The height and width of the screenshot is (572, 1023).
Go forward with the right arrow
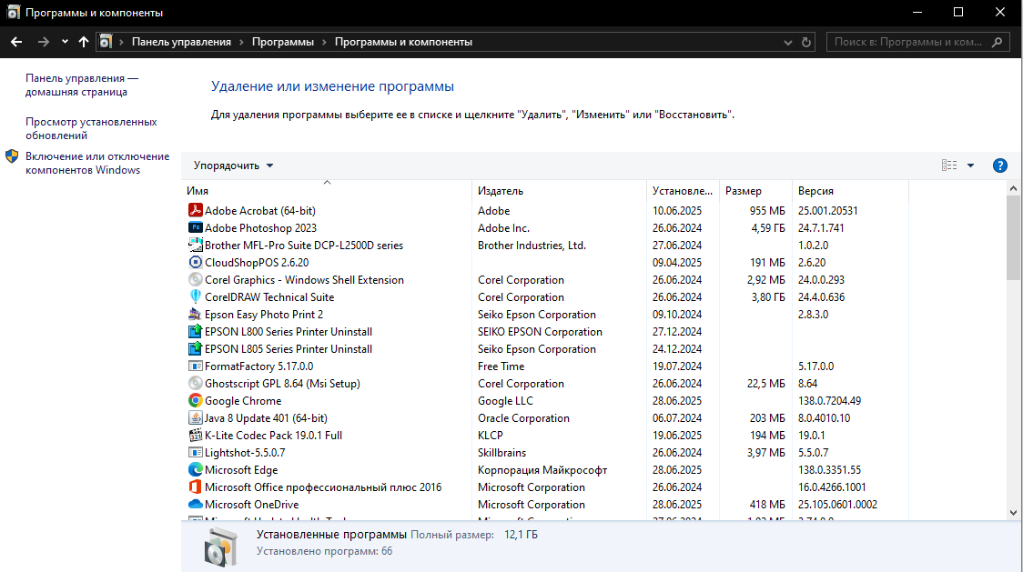(43, 42)
